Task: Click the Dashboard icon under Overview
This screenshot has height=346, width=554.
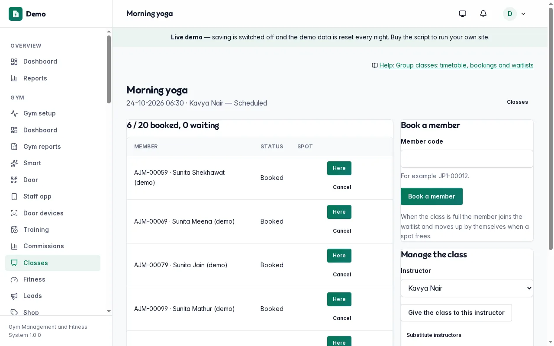Action: coord(14,61)
